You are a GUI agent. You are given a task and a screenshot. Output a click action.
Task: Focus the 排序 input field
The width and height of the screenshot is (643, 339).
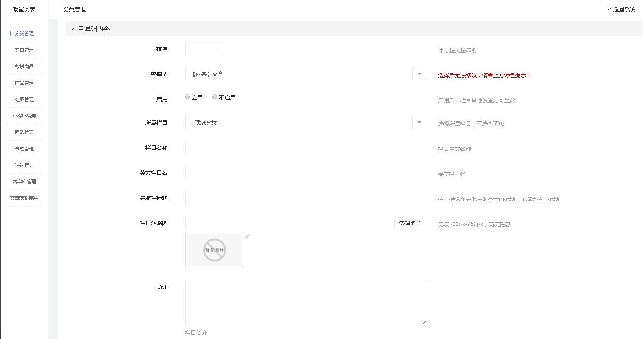[x=205, y=49]
